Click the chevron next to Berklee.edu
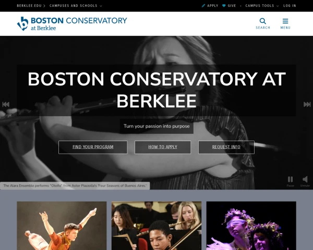 [x=44, y=6]
